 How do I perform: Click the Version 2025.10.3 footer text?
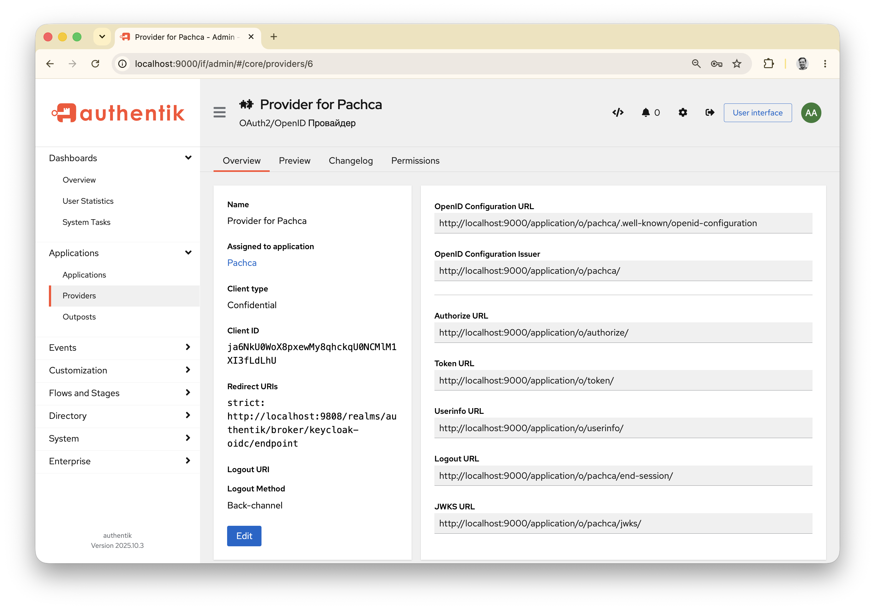click(117, 545)
